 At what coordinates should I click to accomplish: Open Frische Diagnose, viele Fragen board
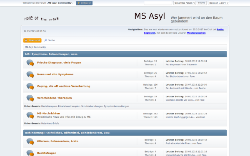(x=59, y=62)
